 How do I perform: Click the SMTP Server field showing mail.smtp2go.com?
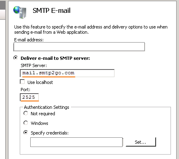[x=67, y=73]
